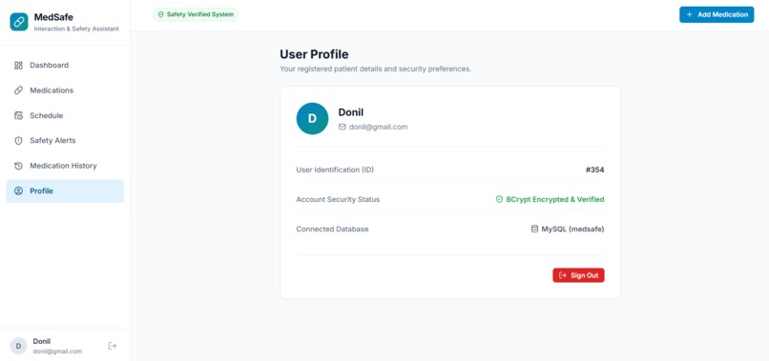Click the MySQL (medsafe) value
769x361 pixels.
pos(572,229)
